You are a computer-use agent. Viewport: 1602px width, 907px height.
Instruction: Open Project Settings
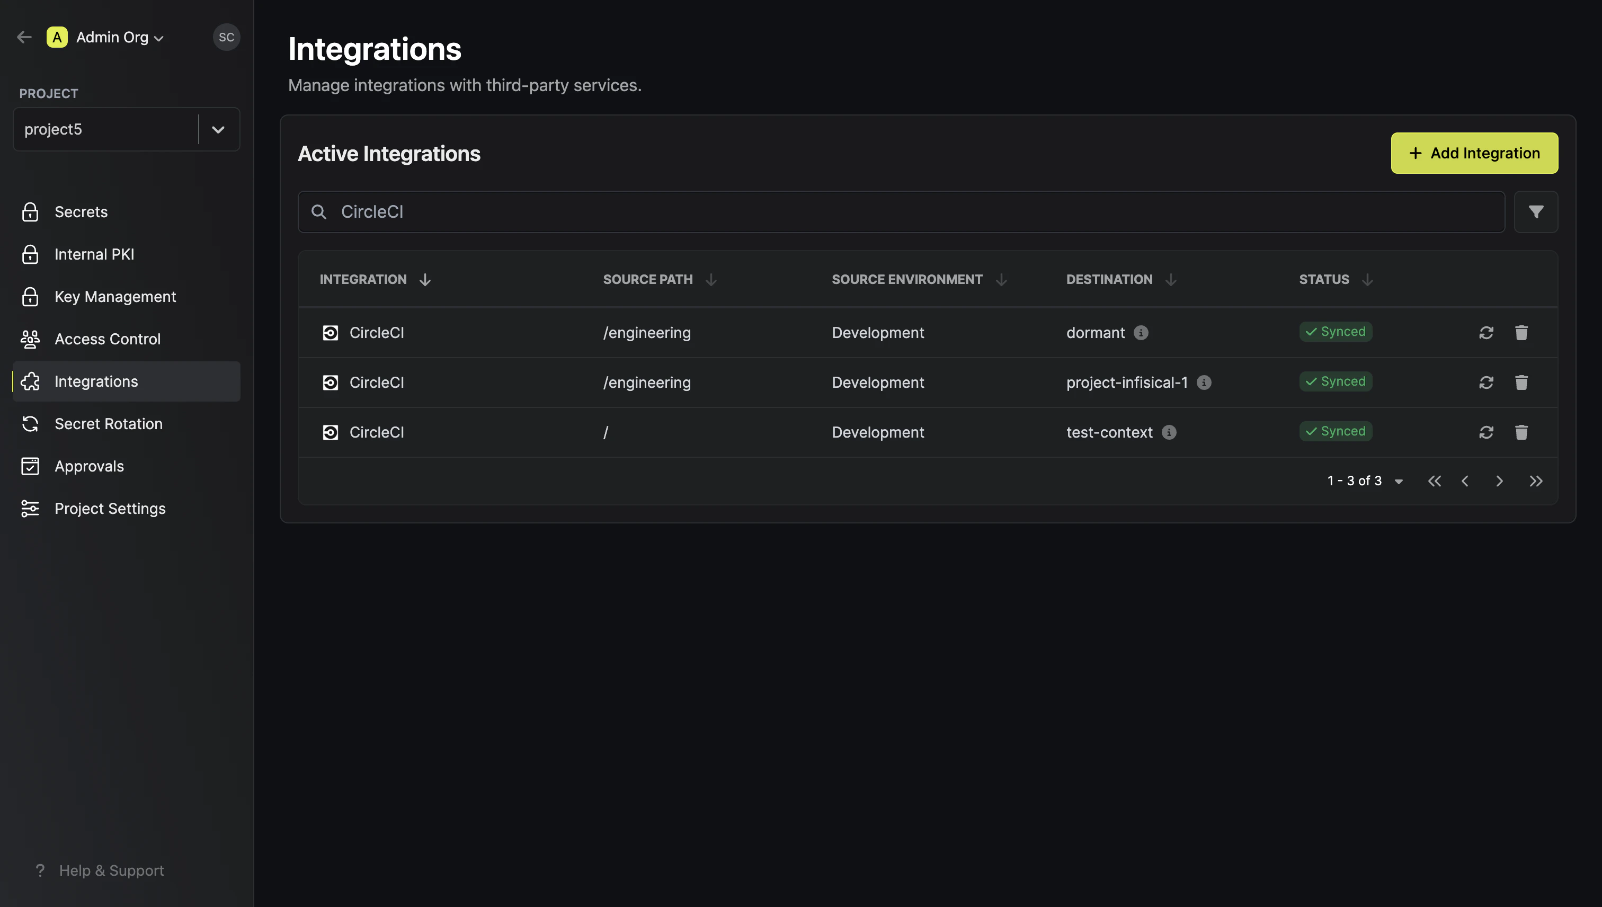[x=127, y=508]
